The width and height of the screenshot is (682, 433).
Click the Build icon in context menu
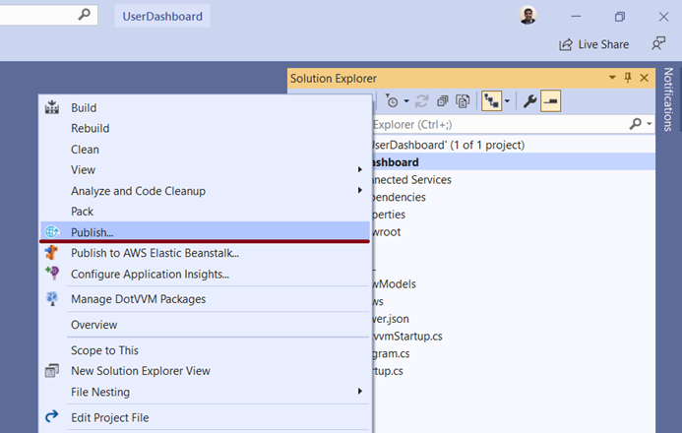click(x=52, y=107)
